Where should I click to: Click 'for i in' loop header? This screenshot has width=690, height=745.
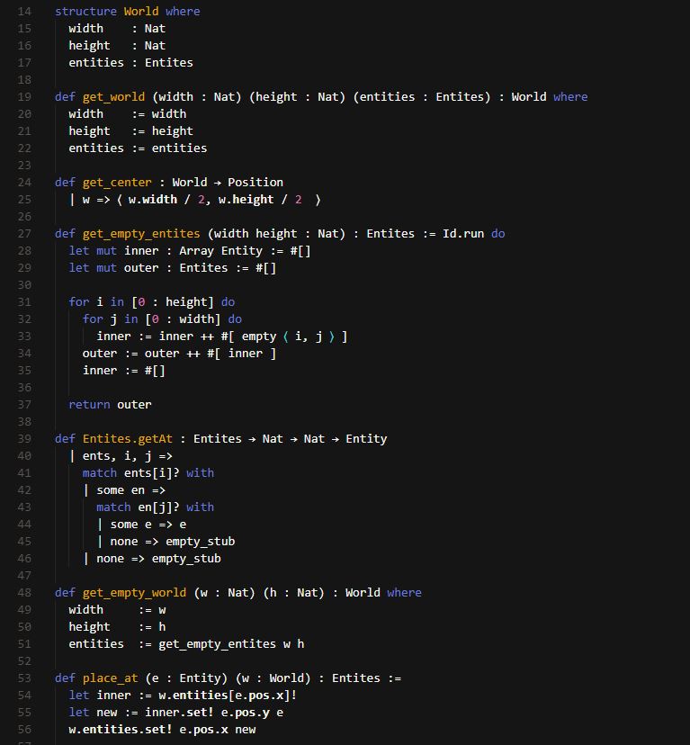[96, 302]
